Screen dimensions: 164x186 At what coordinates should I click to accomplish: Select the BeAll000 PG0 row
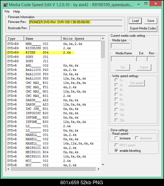[x=54, y=79]
